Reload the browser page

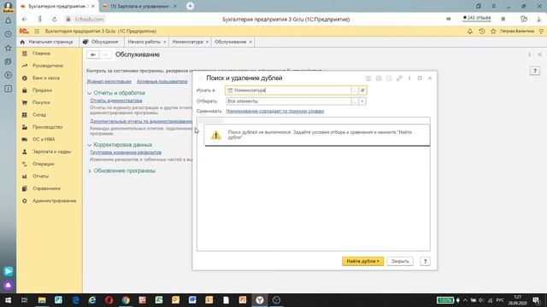55,19
